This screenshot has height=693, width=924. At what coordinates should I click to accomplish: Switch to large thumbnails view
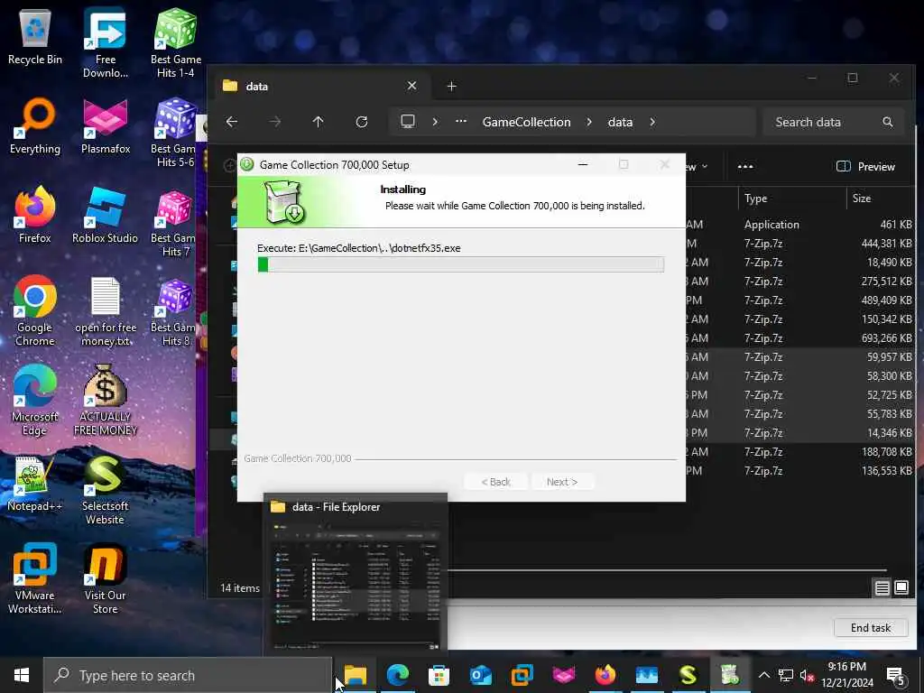coord(901,587)
